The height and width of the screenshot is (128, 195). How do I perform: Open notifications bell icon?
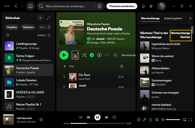(143, 6)
